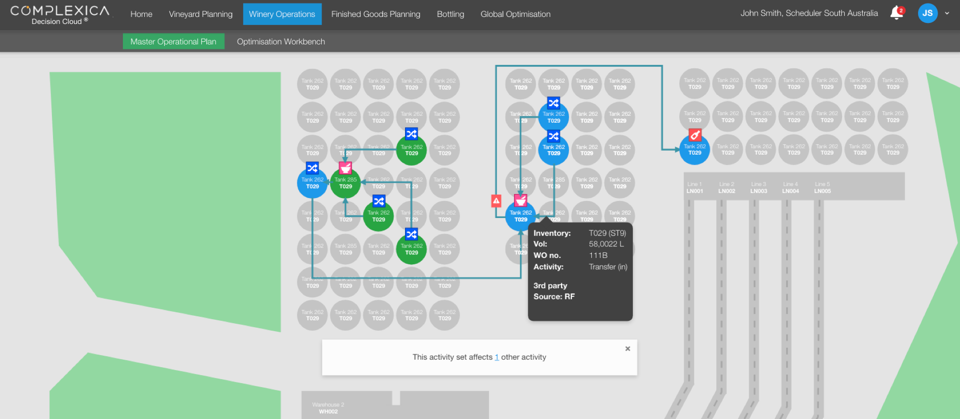Switch to the Optimisation Workbench tab
Screen dimensions: 960x419
coord(281,41)
